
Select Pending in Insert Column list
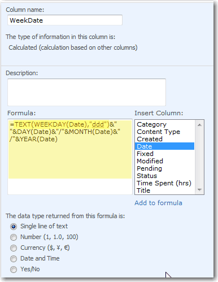pos(165,168)
